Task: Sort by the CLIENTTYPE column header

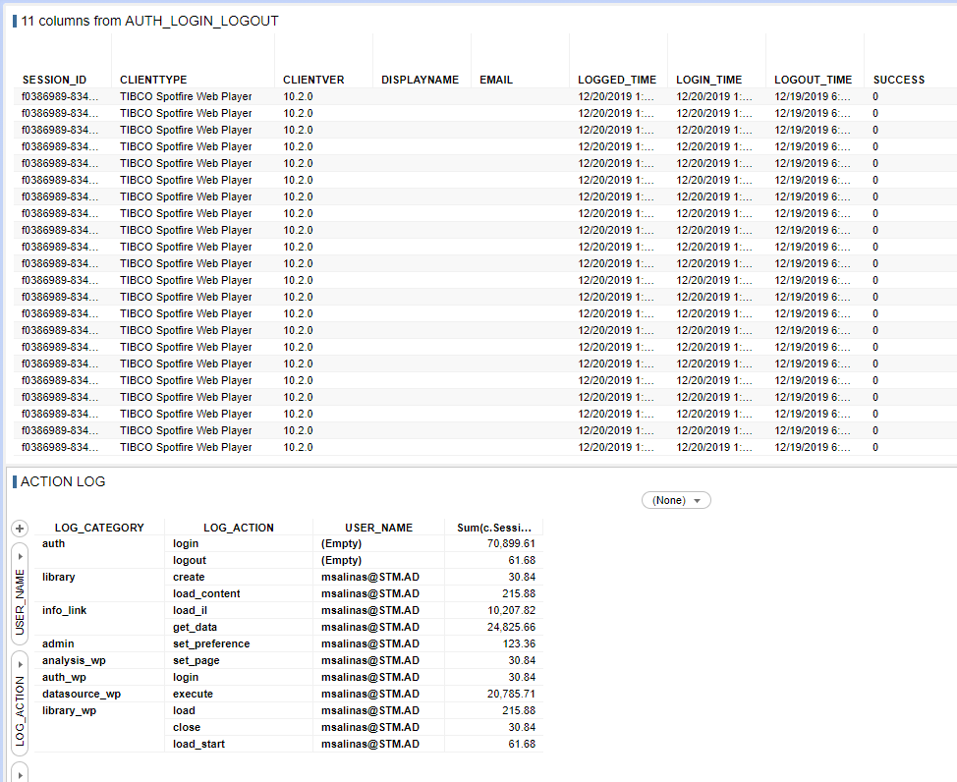Action: [x=153, y=80]
